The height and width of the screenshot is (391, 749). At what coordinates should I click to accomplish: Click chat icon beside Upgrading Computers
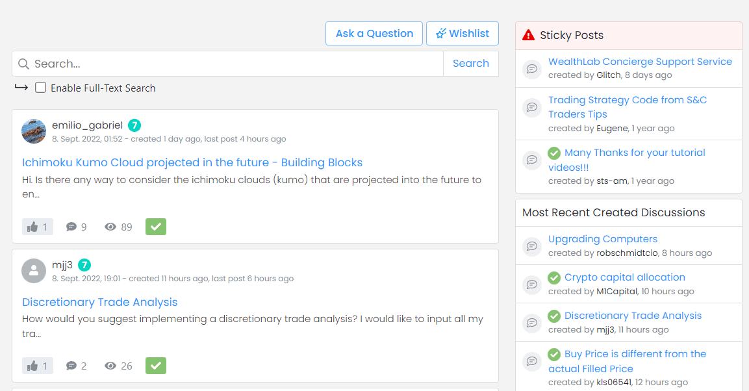click(x=532, y=246)
